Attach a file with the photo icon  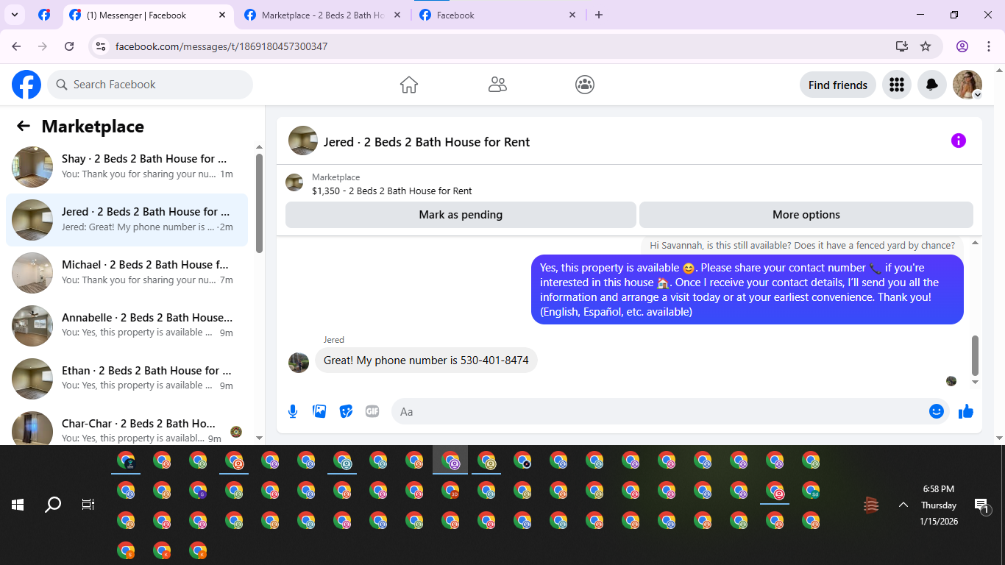click(319, 411)
